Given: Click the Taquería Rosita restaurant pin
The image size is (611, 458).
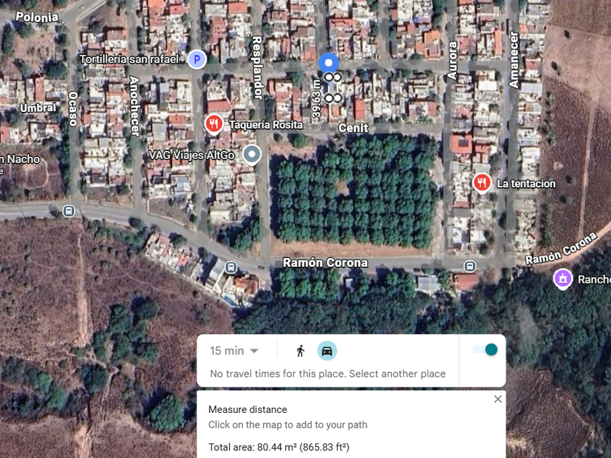Looking at the screenshot, I should coord(214,124).
